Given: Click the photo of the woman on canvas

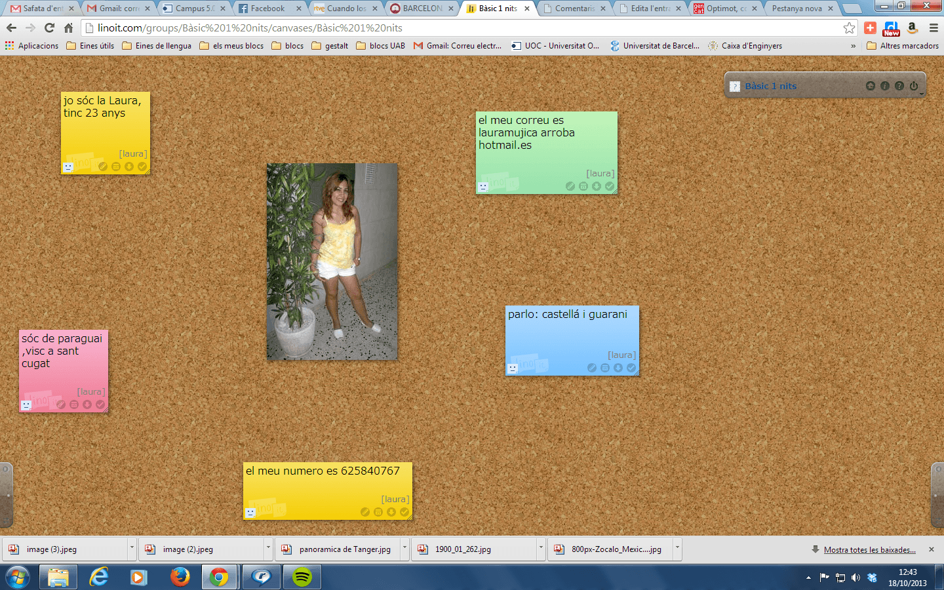Looking at the screenshot, I should 332,262.
